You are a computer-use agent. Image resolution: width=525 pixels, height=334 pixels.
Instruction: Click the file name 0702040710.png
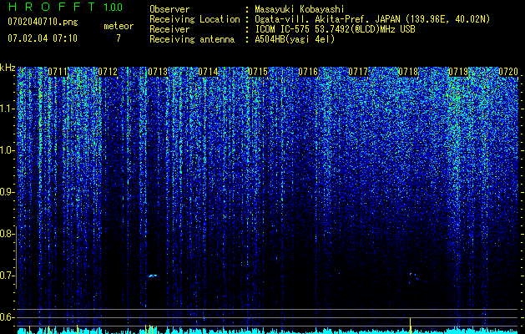point(43,22)
